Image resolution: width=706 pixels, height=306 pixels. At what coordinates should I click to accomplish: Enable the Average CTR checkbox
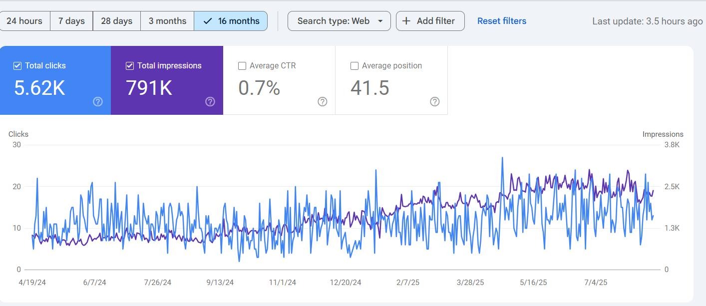pos(242,66)
